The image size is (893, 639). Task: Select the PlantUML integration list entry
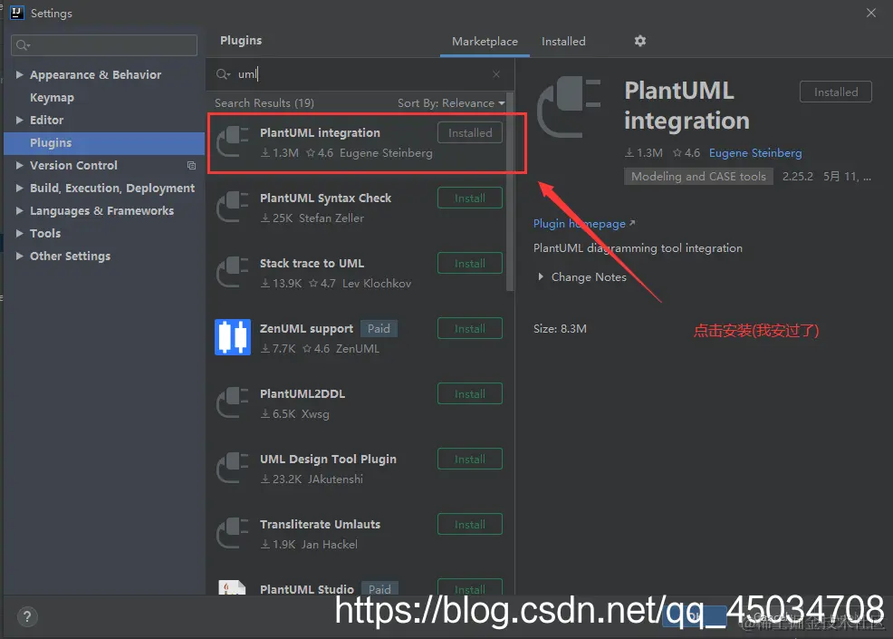point(357,142)
